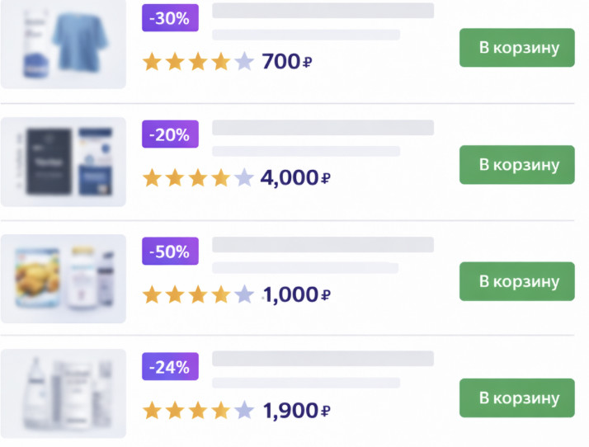
Task: Open the title link of the -24% product
Action: [323, 359]
